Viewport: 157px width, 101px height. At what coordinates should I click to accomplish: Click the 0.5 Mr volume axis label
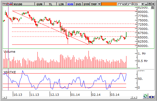tap(143, 61)
